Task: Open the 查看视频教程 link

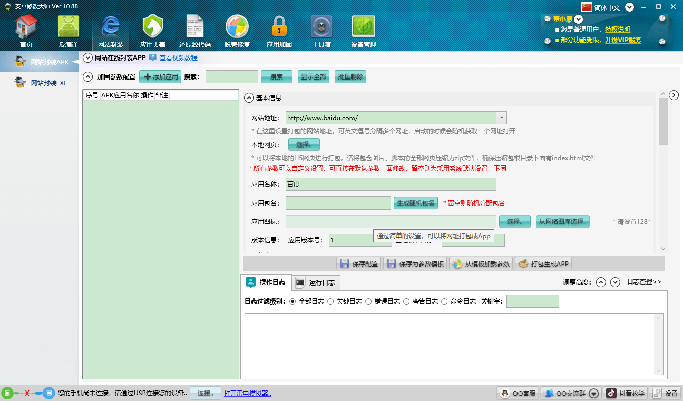Action: click(x=179, y=58)
